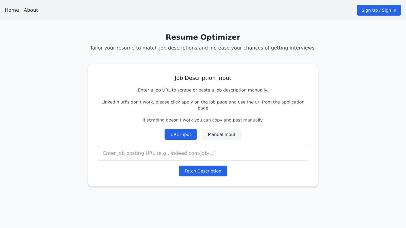Click inside the 'Enter job posting URL' textbox
The image size is (406, 228).
coord(203,153)
